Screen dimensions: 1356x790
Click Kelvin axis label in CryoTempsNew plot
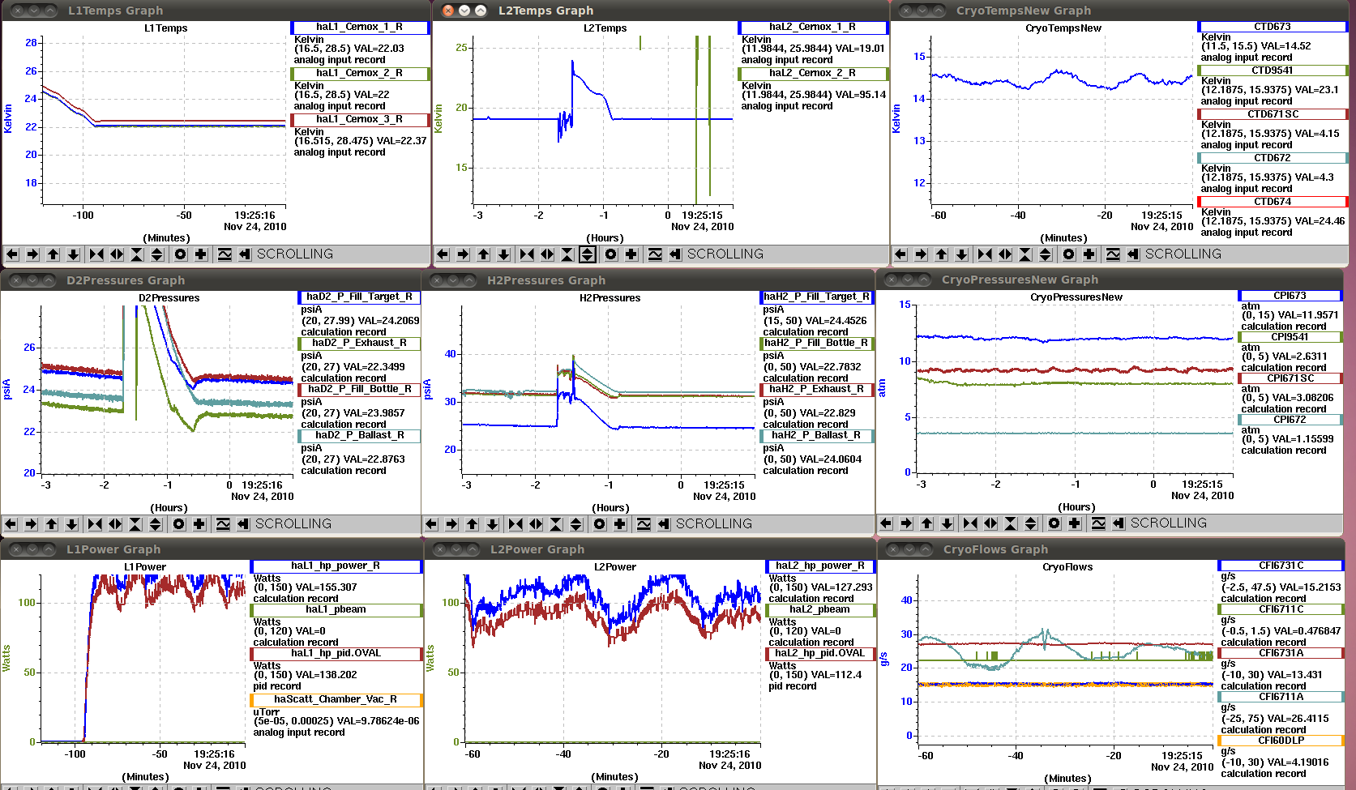coord(896,119)
